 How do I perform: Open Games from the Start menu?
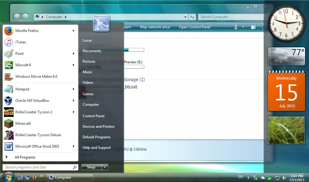coord(88,94)
